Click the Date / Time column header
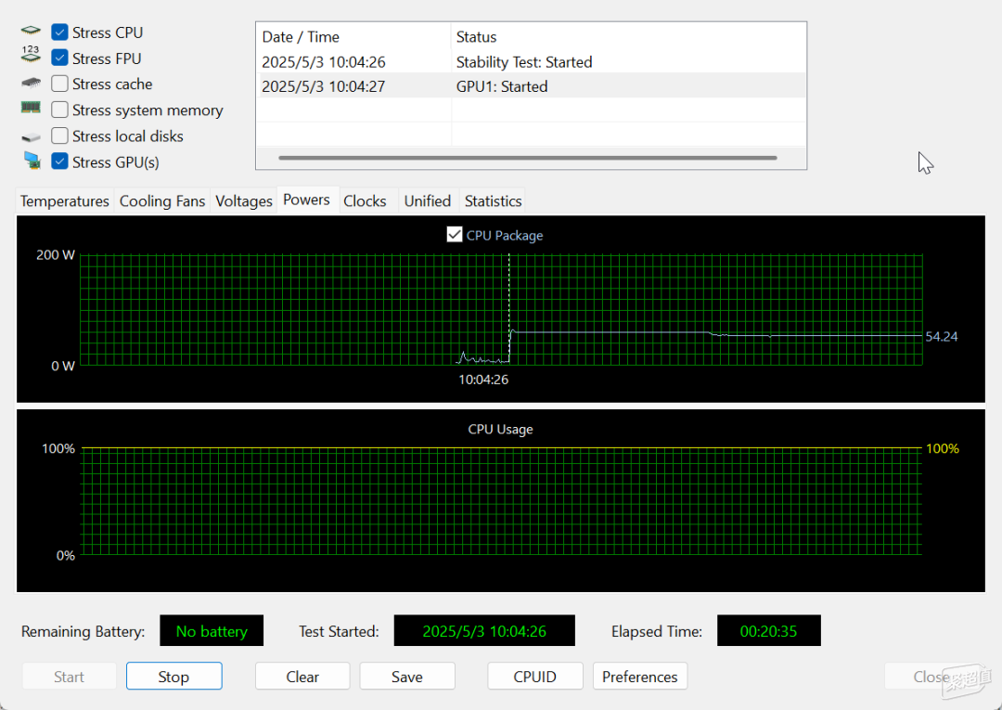The image size is (1002, 710). point(353,37)
